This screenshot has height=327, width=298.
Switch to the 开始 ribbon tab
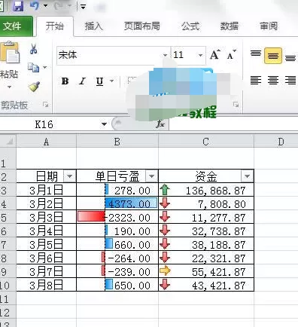[55, 26]
